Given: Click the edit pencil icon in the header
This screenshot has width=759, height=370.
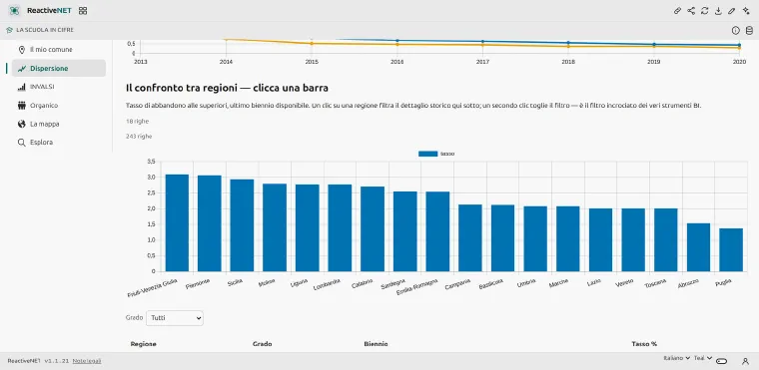Looking at the screenshot, I should click(732, 11).
